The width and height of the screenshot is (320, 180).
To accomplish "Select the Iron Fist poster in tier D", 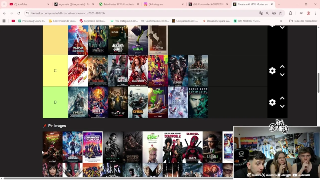I will pyautogui.click(x=118, y=102).
